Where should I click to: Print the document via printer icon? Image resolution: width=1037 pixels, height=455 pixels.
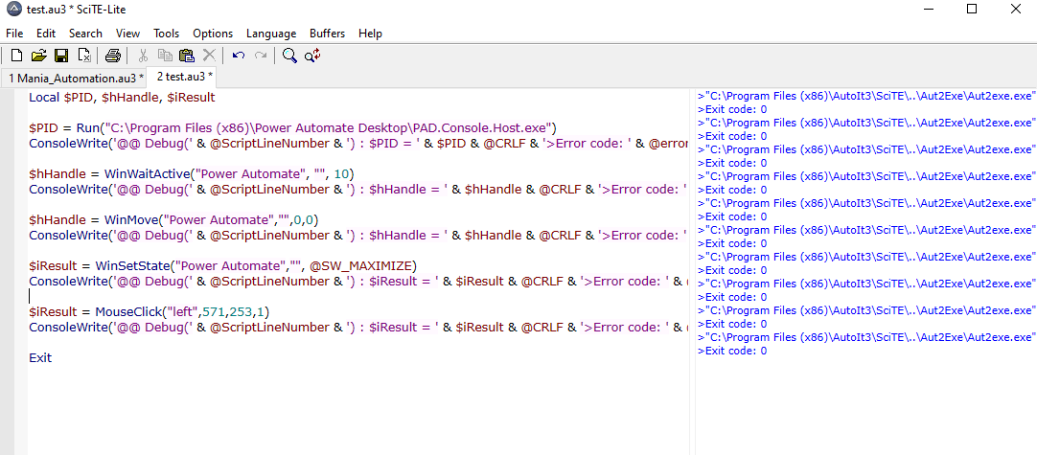pyautogui.click(x=113, y=56)
